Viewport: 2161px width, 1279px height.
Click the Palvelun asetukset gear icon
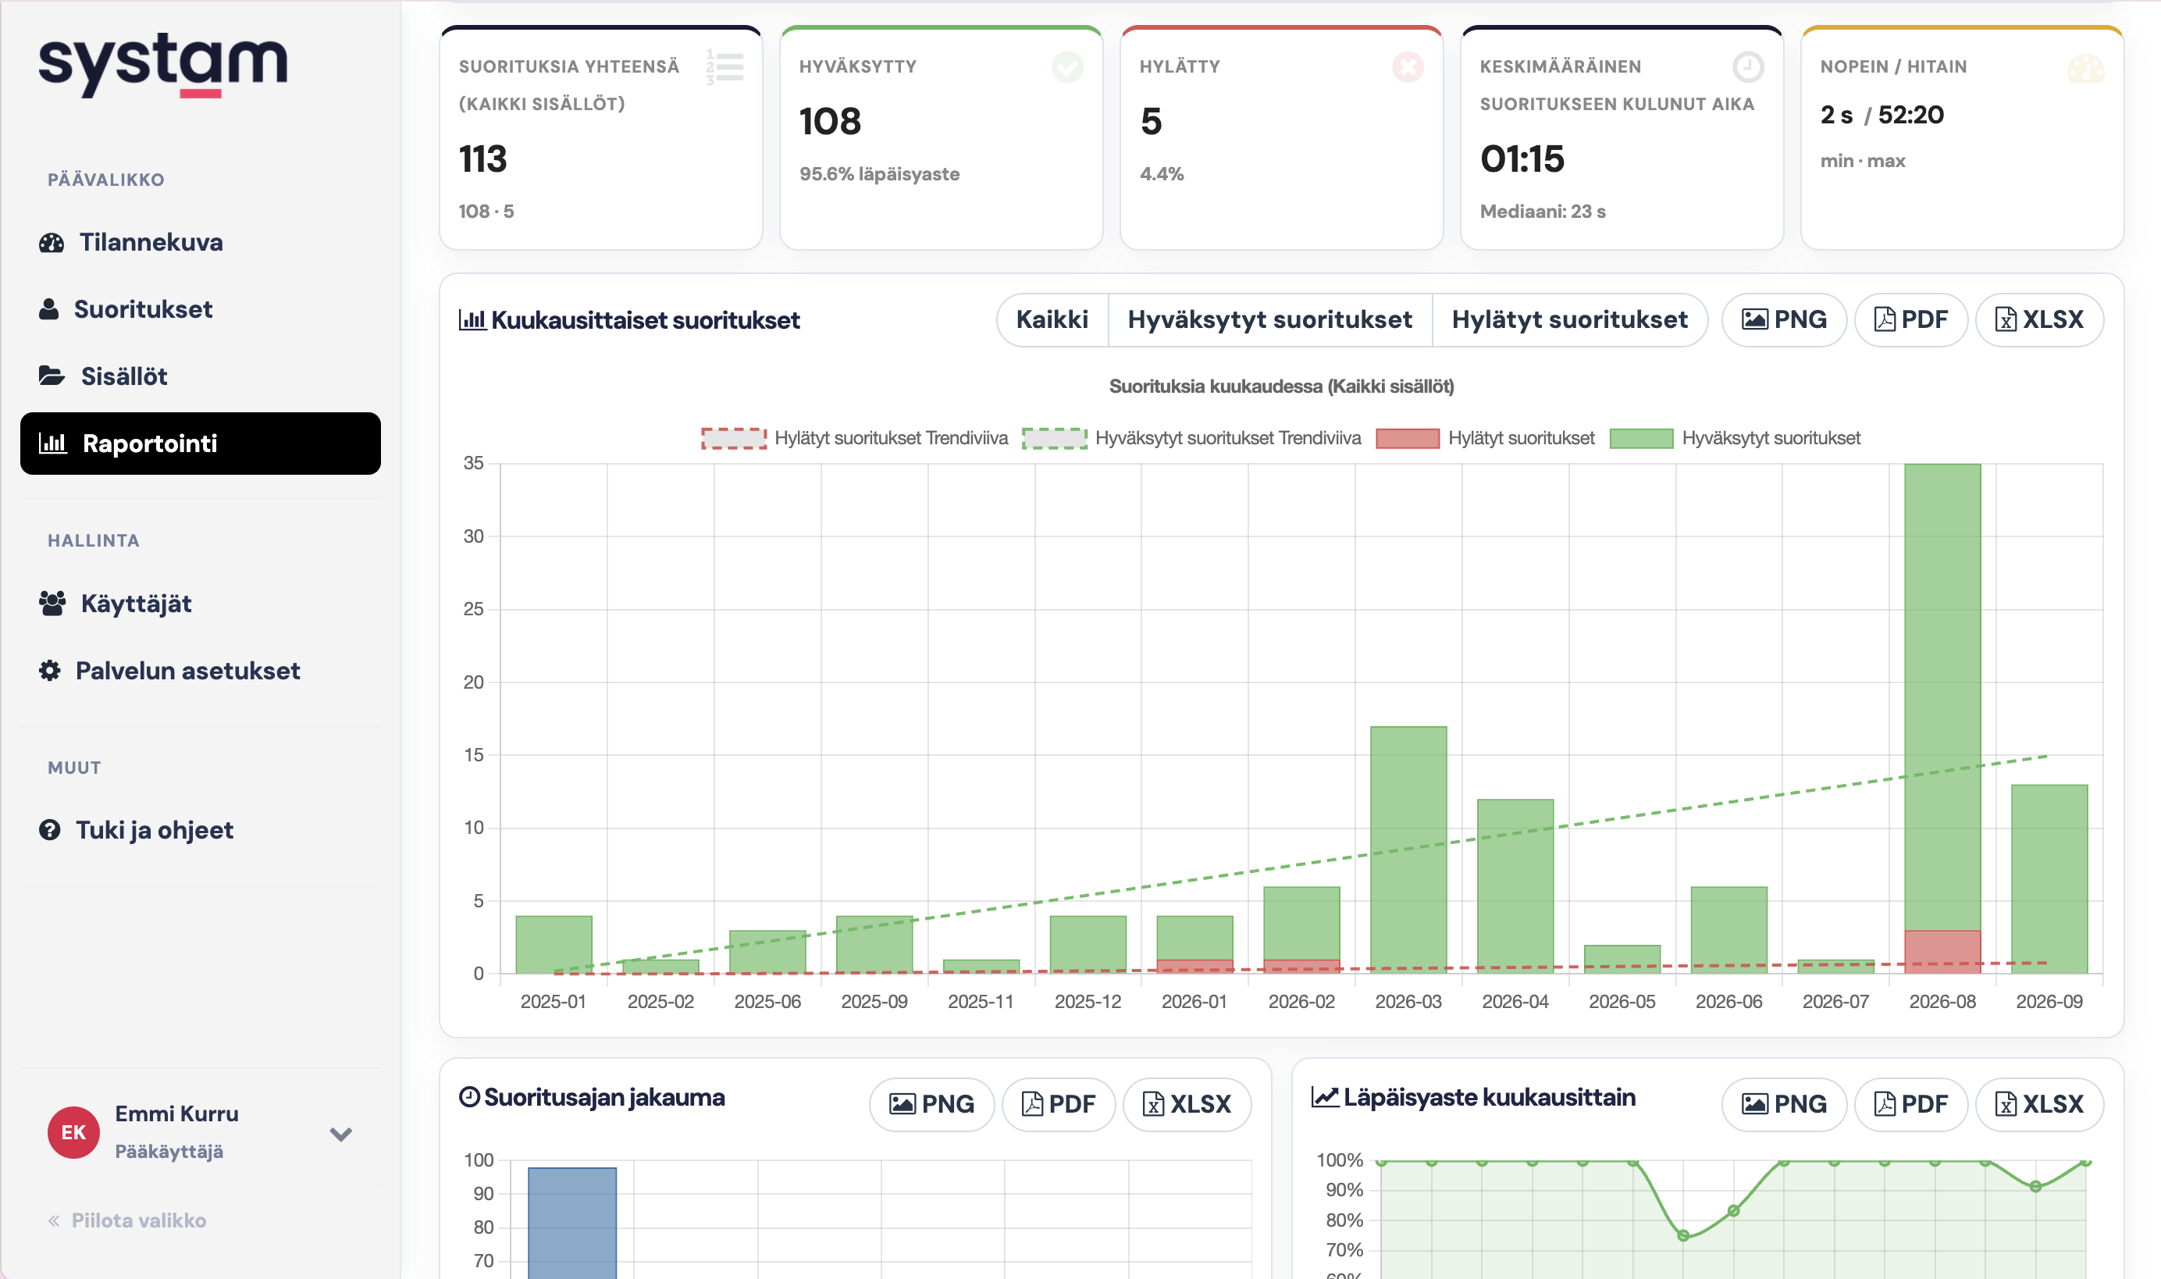tap(50, 671)
